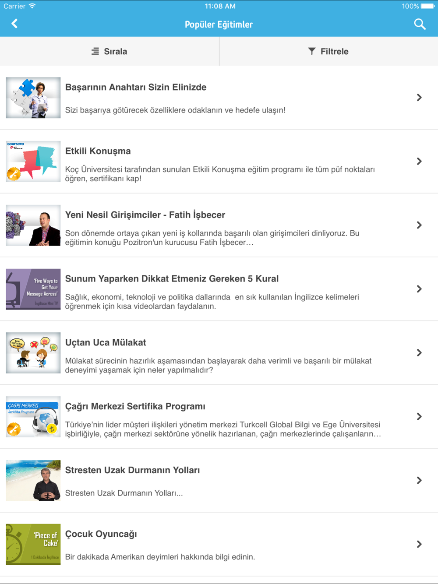The height and width of the screenshot is (584, 438).
Task: Select the beach background Stresten thumbnail
Action: pos(33,481)
